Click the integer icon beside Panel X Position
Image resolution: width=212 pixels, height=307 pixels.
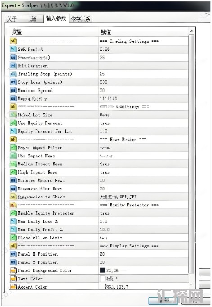13,254
